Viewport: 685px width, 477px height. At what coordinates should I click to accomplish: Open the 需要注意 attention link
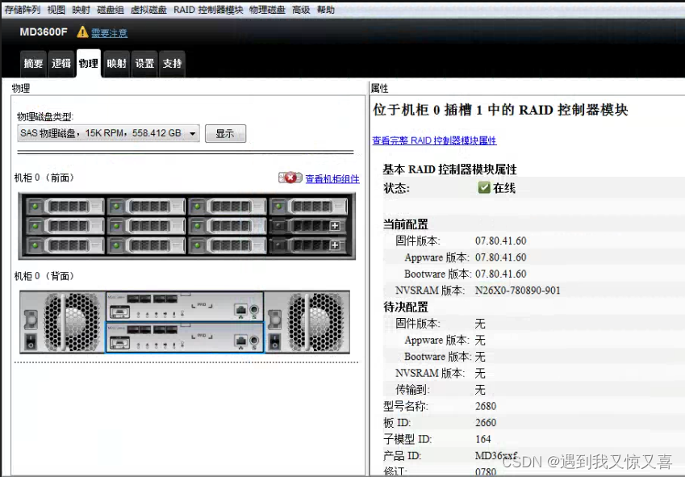(109, 33)
